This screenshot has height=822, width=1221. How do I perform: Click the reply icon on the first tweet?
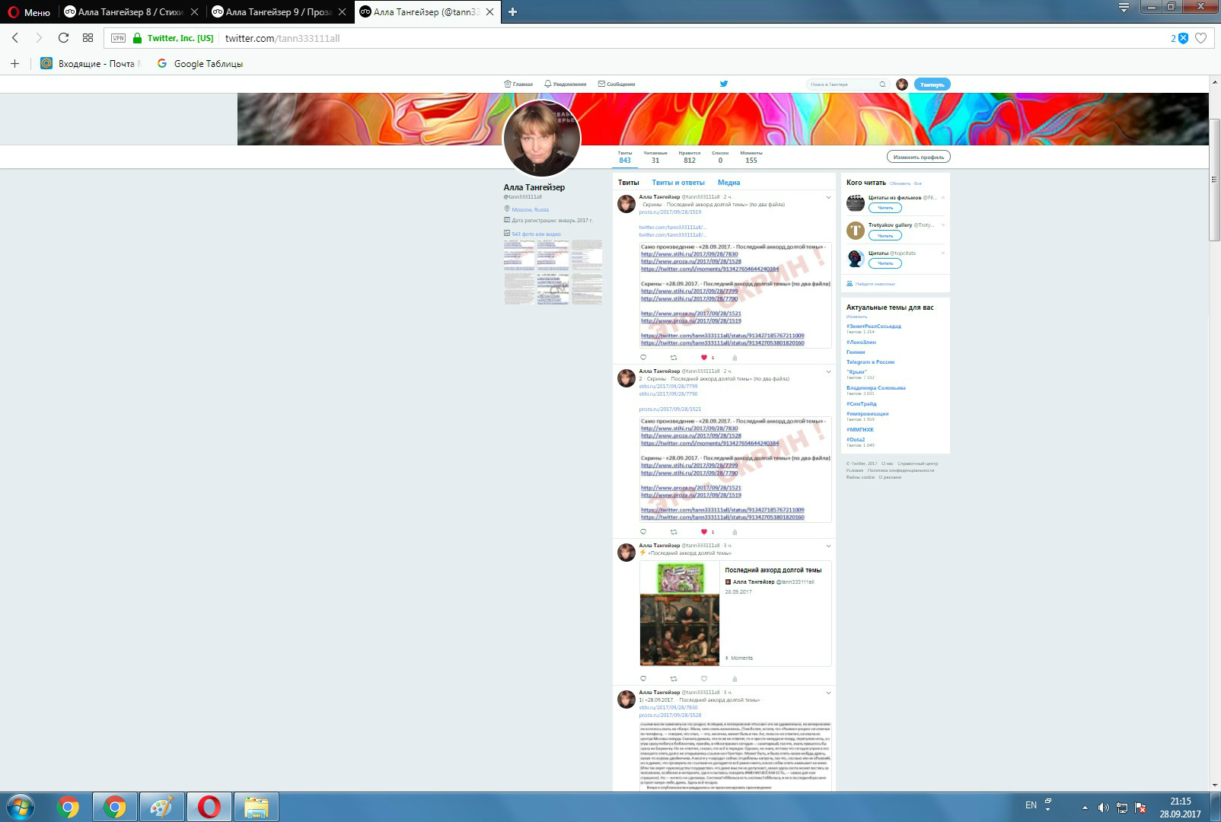[x=643, y=358]
